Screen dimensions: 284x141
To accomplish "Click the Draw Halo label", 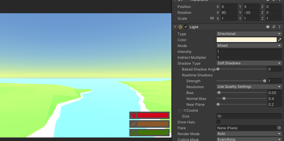I will 186,122.
